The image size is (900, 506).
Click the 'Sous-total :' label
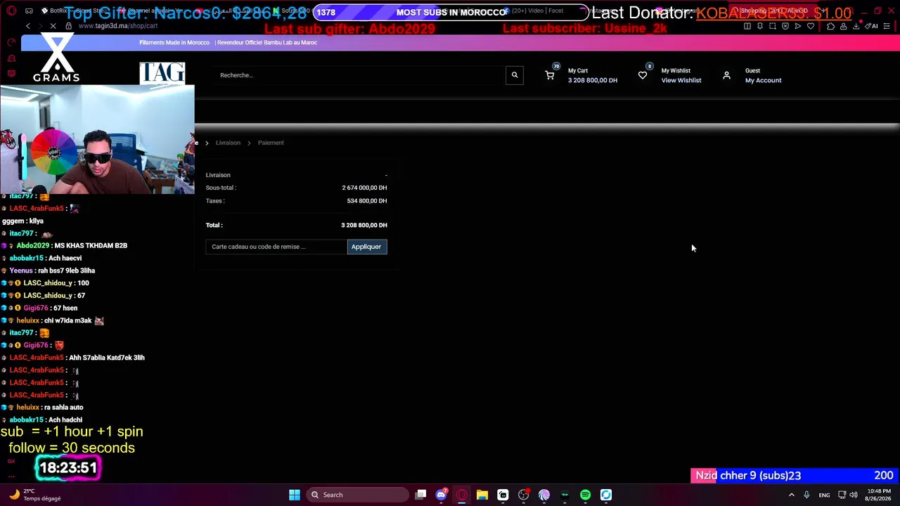(x=221, y=188)
